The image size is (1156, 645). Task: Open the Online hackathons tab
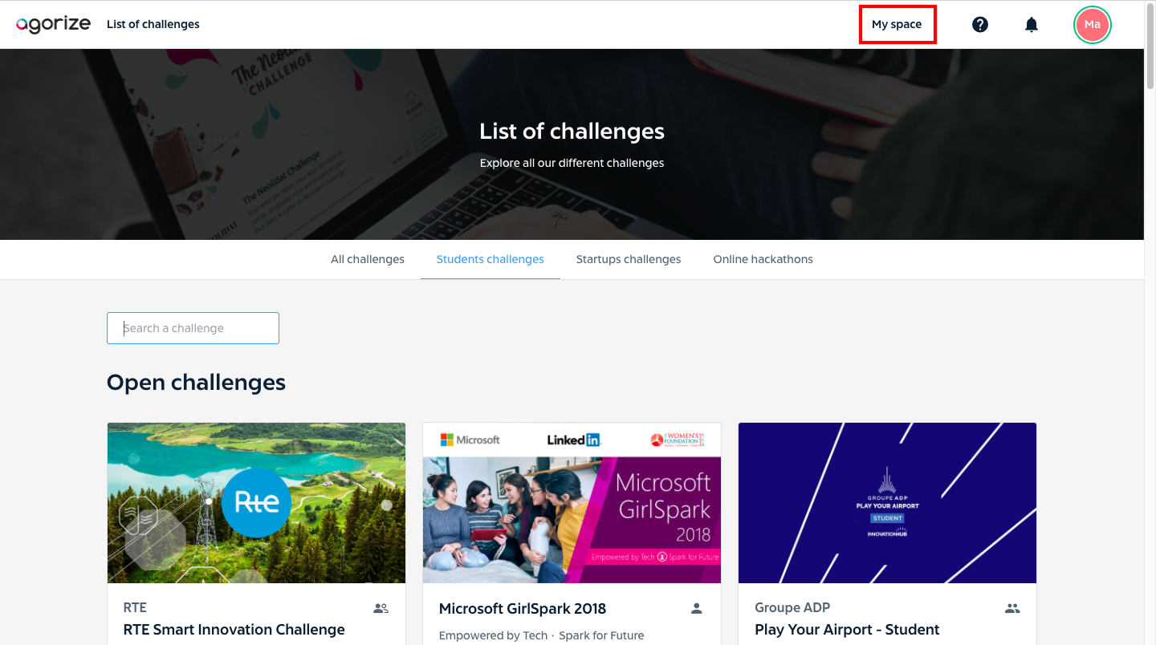click(x=763, y=259)
